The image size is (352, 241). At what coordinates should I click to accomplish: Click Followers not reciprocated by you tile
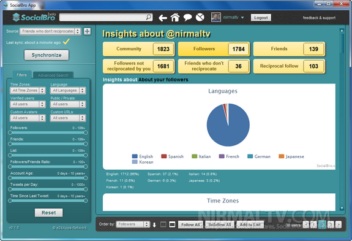point(138,66)
